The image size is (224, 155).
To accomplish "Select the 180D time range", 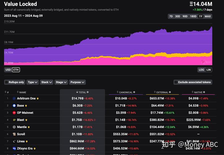I will 193,16.
